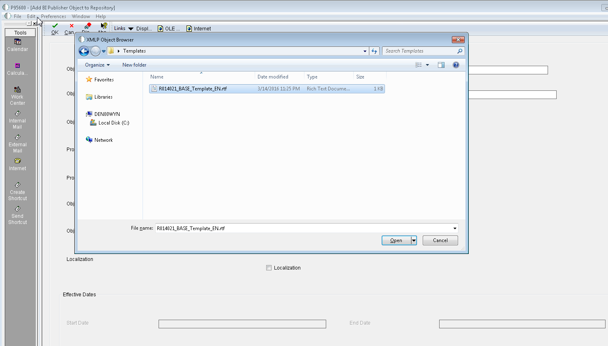Image resolution: width=608 pixels, height=346 pixels.
Task: Select Create Shortcut in the Tools panel
Action: (17, 185)
